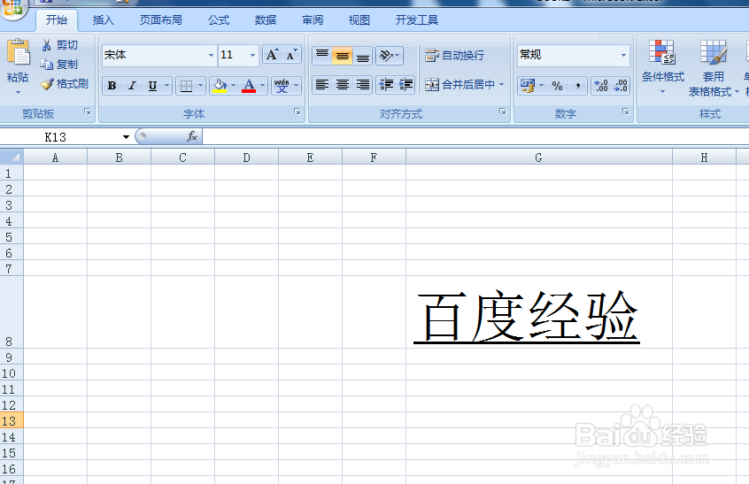Open borders dropdown arrow

click(x=200, y=86)
